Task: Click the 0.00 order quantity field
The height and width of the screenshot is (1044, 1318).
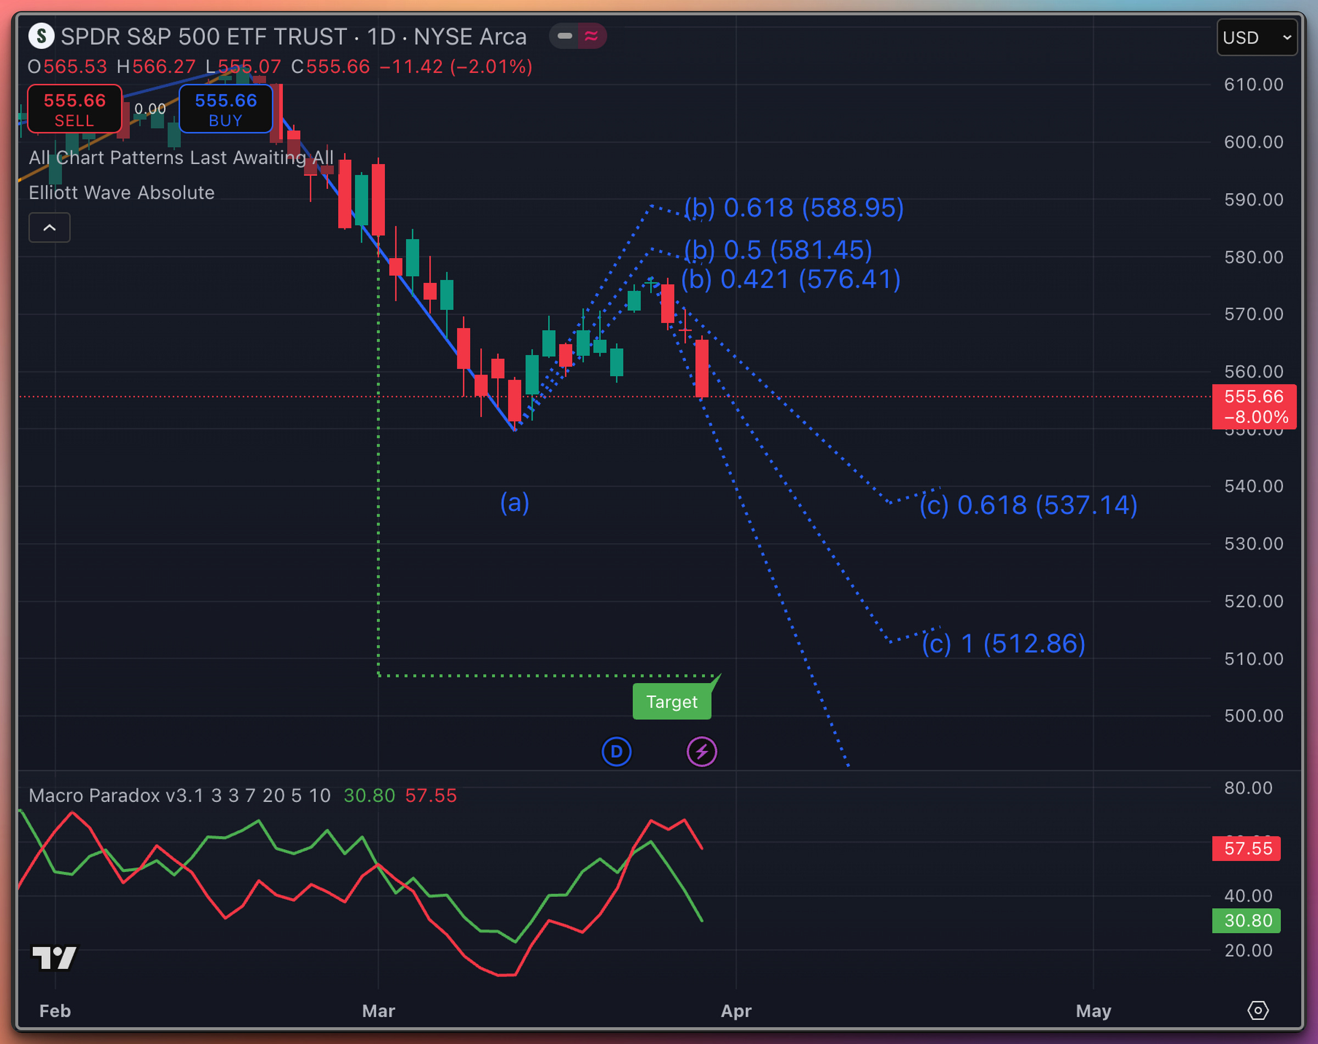Action: tap(150, 109)
